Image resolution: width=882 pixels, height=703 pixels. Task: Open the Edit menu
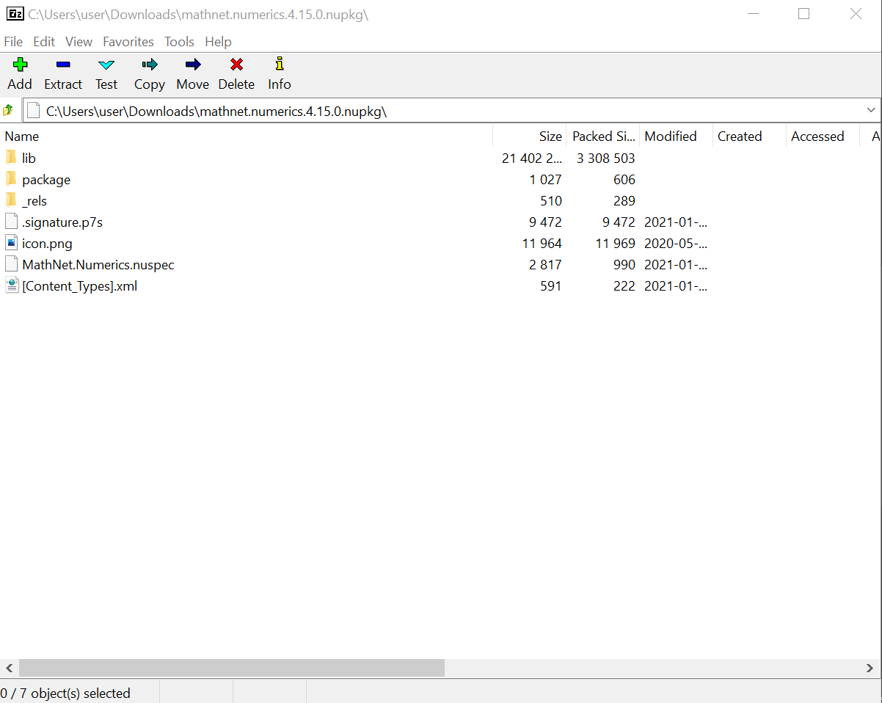[44, 42]
